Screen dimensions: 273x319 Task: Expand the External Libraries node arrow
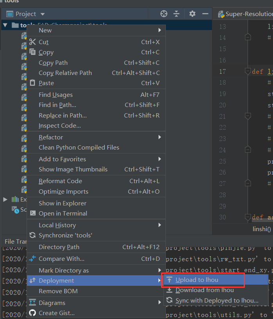(x=5, y=200)
